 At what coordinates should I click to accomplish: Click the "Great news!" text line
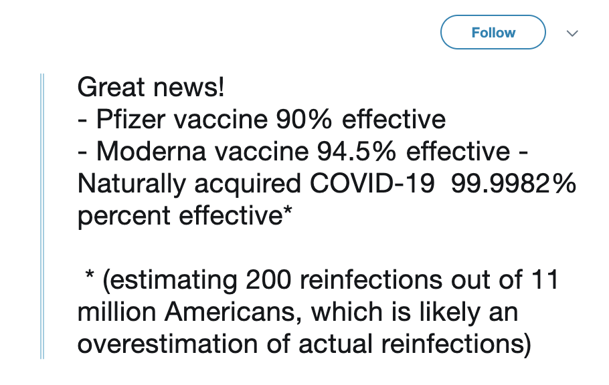click(151, 87)
